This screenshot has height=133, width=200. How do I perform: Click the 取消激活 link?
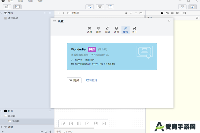[x=92, y=80]
